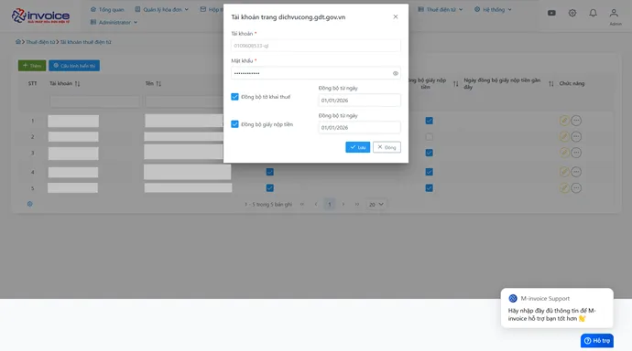
Task: Sort by Ngày đồng bộ giấy nộp tiền gần đây
Action: (x=551, y=83)
